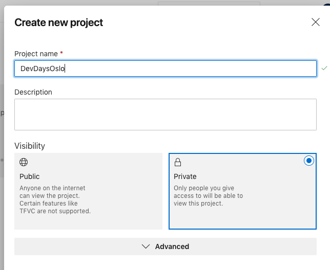The height and width of the screenshot is (270, 330).
Task: Click the Project name input field
Action: [165, 69]
